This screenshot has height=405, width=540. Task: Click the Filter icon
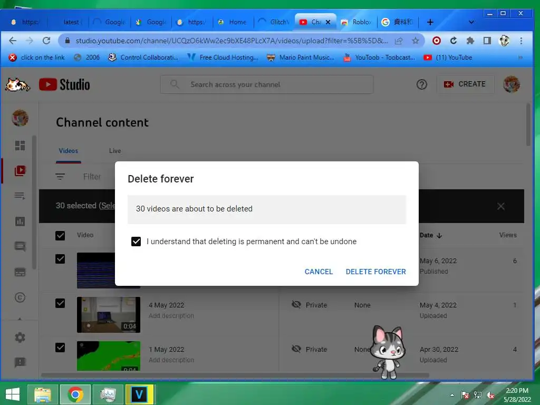click(x=60, y=177)
